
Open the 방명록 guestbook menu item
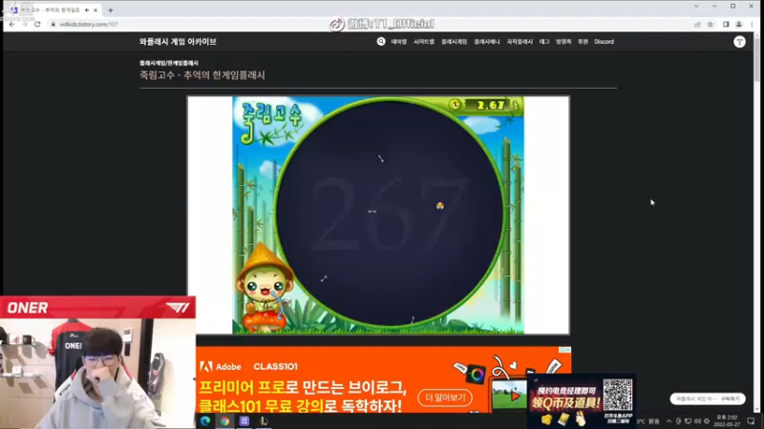pyautogui.click(x=563, y=42)
